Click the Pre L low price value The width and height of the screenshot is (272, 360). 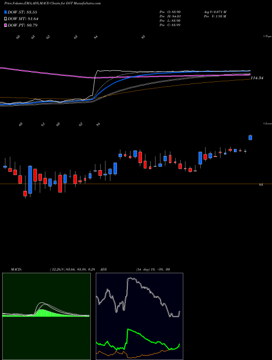[x=170, y=21]
